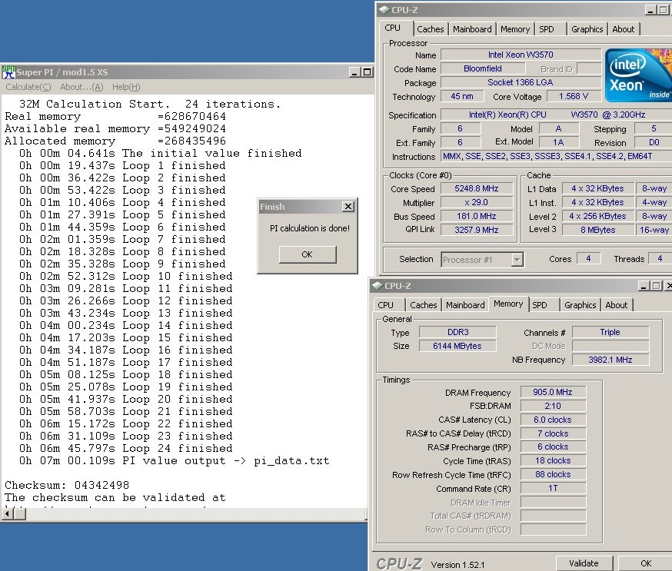Click the top CPU-Z window title icon

point(384,10)
